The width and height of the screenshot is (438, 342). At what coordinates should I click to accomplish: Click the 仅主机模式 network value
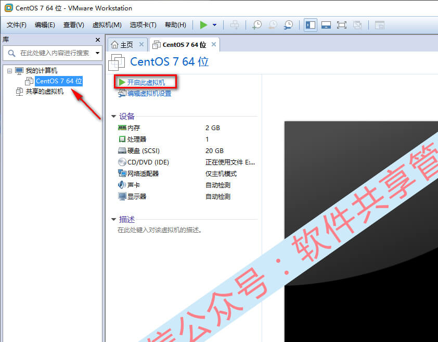[221, 174]
